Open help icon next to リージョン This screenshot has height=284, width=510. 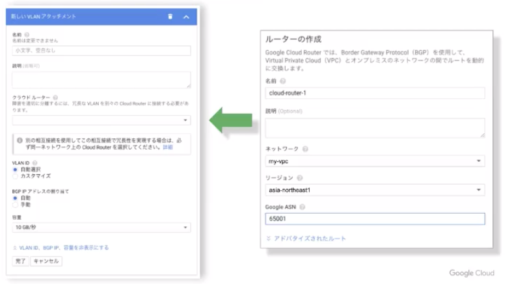[x=300, y=178]
